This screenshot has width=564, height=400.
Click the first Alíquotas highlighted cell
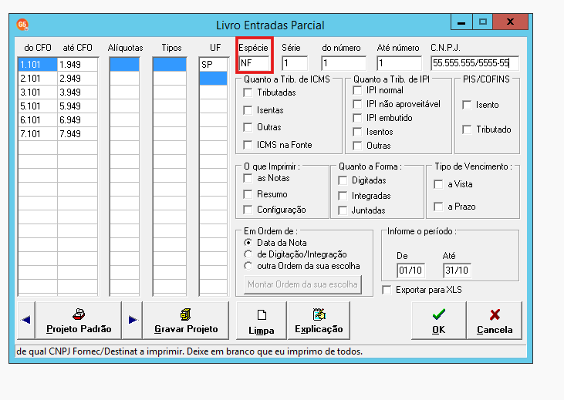click(x=124, y=65)
